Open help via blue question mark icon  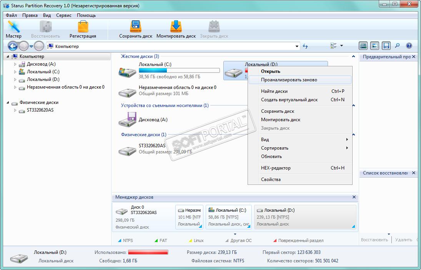tap(409, 46)
